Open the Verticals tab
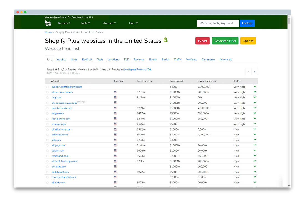This screenshot has width=305, height=197. tap(191, 60)
